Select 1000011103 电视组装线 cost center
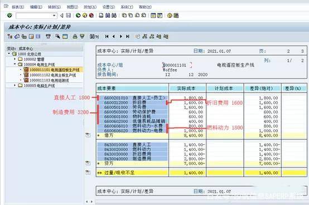Viewport: 309px width, 205px height. click(x=49, y=80)
